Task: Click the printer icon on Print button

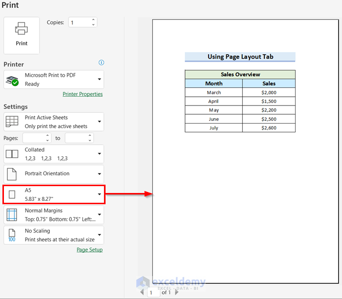Action: pos(21,28)
